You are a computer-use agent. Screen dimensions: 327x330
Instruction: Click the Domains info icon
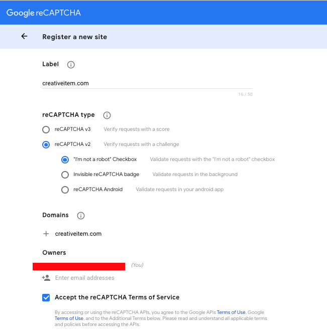pyautogui.click(x=81, y=216)
